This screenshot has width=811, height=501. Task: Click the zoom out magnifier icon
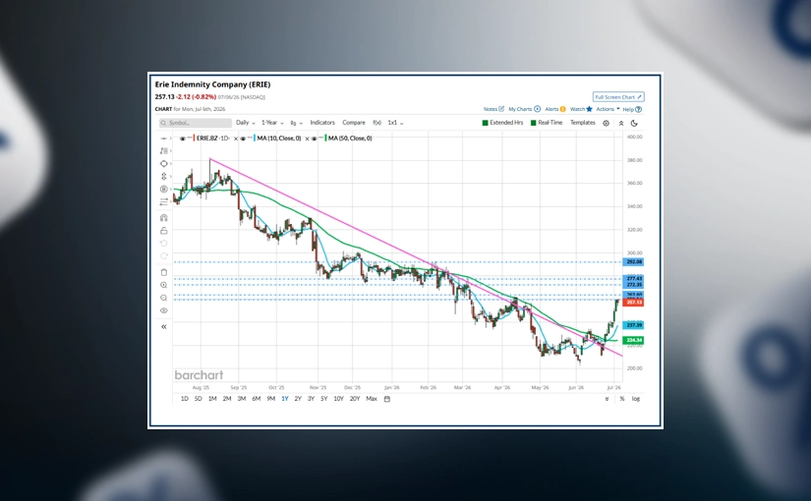(163, 298)
